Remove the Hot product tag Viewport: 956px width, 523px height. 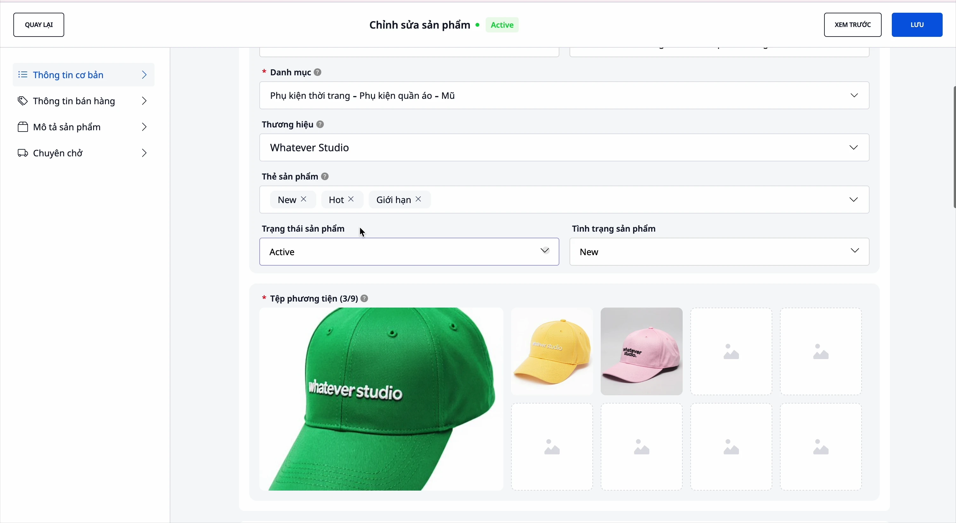pos(352,199)
